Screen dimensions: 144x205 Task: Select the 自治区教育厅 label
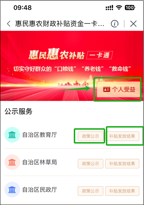pos(40,135)
